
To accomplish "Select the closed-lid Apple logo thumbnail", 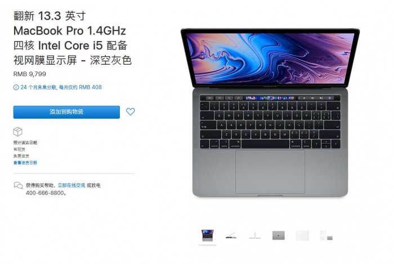I will click(279, 236).
